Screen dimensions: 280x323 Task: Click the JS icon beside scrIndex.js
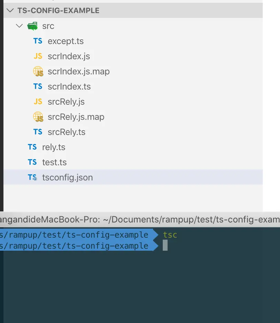[x=38, y=56]
